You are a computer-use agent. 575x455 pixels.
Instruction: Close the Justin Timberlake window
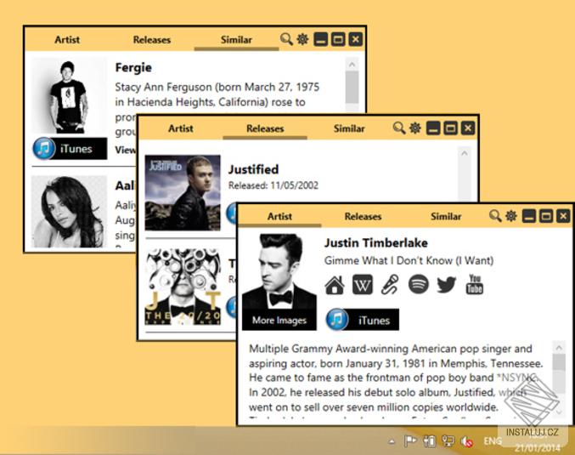[563, 216]
